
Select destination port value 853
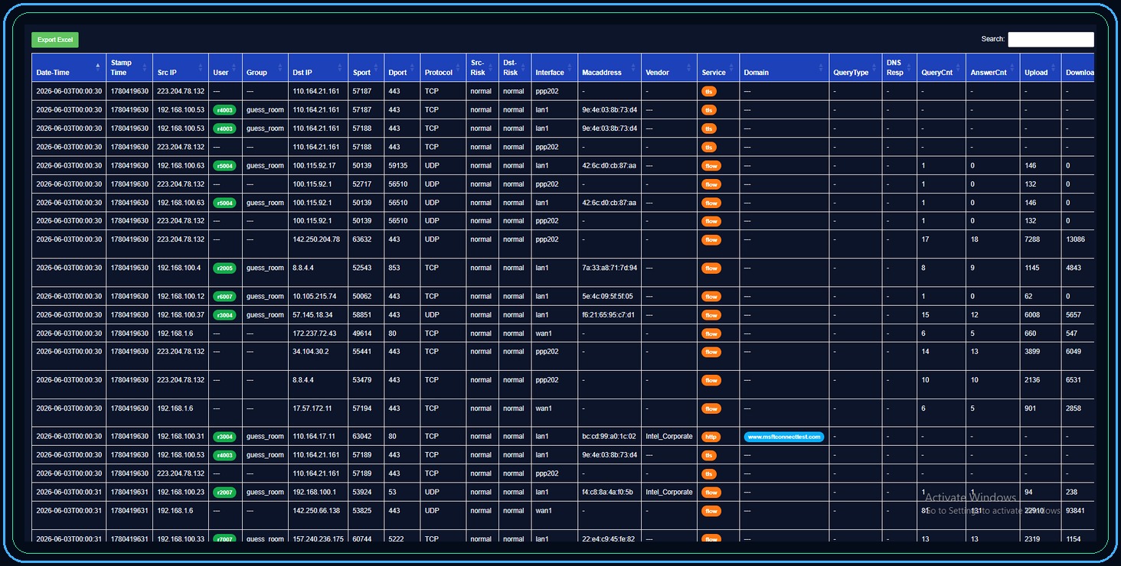point(394,268)
